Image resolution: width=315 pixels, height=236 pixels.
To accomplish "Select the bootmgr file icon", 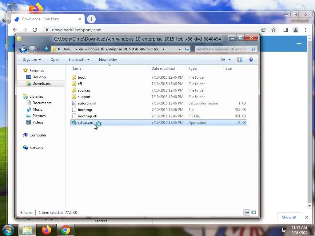I will click(74, 110).
